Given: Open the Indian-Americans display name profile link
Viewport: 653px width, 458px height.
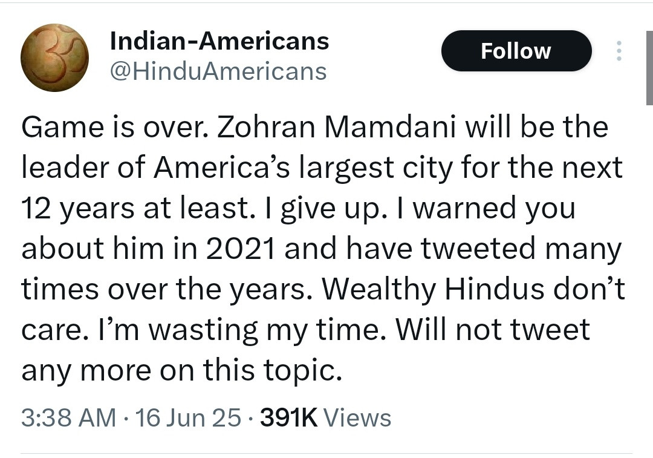Looking at the screenshot, I should pyautogui.click(x=219, y=41).
